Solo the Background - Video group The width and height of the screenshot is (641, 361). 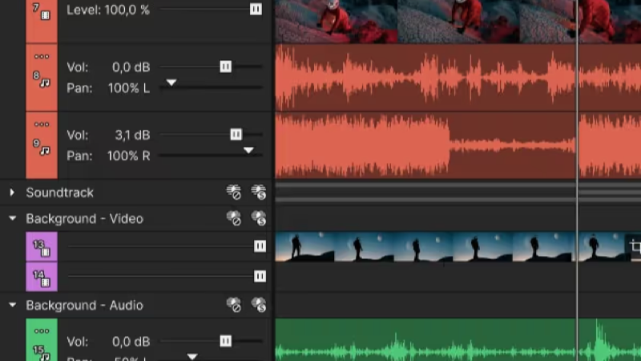(x=259, y=218)
